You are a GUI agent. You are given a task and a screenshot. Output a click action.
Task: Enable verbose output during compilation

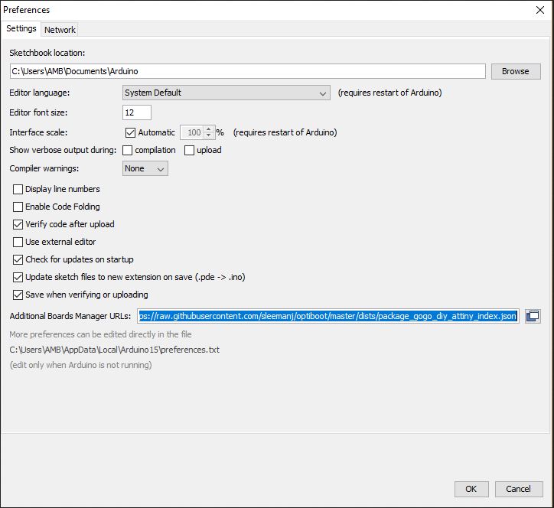click(x=127, y=151)
